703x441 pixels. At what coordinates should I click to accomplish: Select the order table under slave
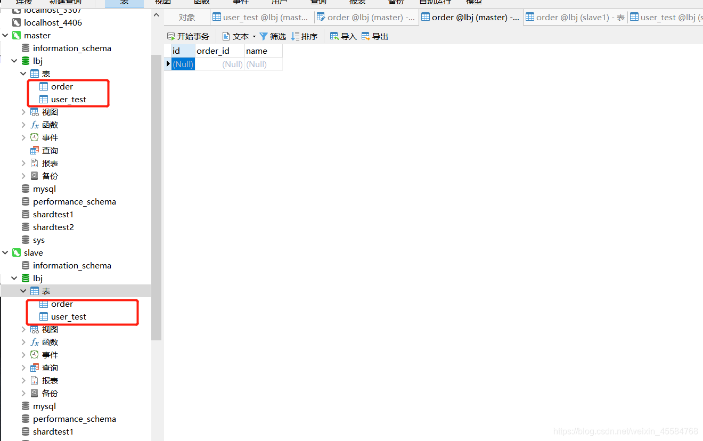tap(62, 304)
